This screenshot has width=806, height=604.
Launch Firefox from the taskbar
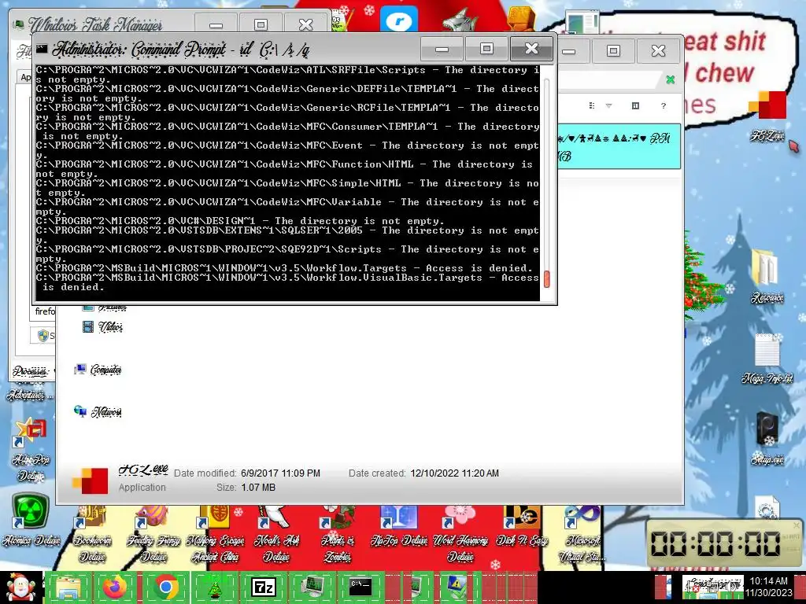[x=116, y=587]
